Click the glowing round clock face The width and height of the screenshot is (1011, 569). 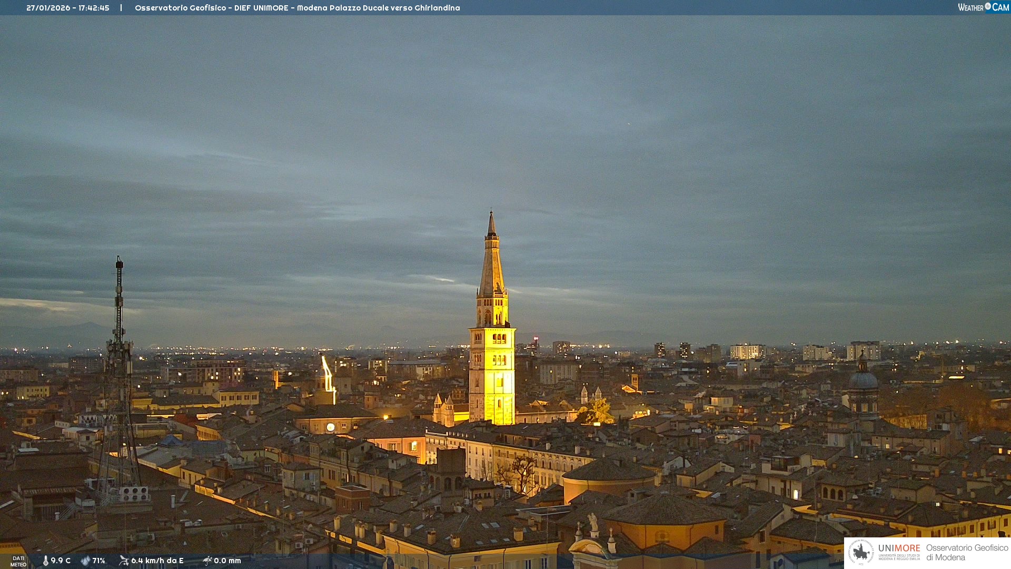[330, 427]
